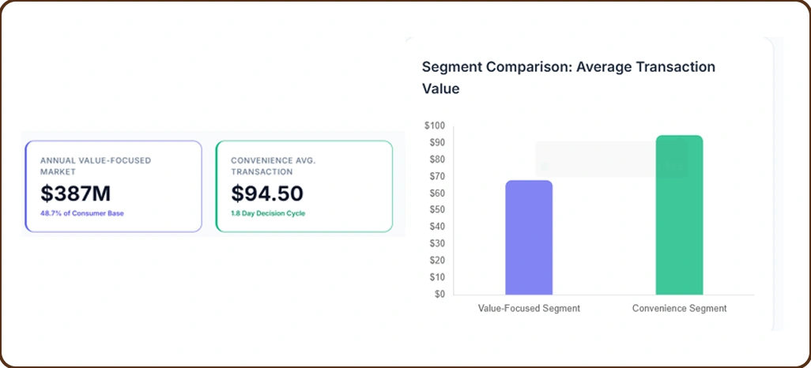Click the $94.50 transaction value figure
Viewport: 811px width, 368px height.
pos(267,193)
